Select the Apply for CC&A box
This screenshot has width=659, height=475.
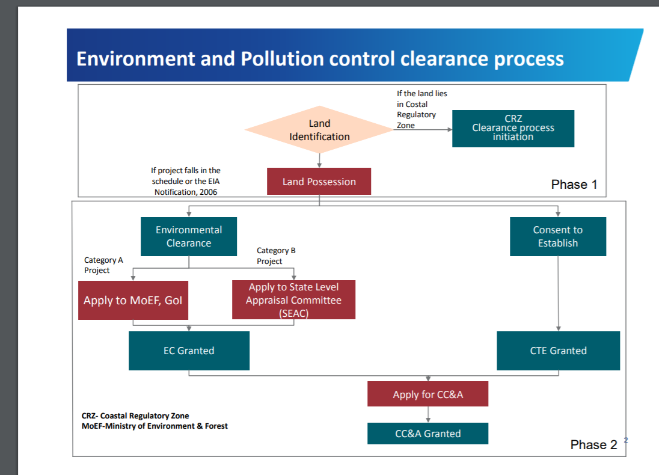(428, 394)
